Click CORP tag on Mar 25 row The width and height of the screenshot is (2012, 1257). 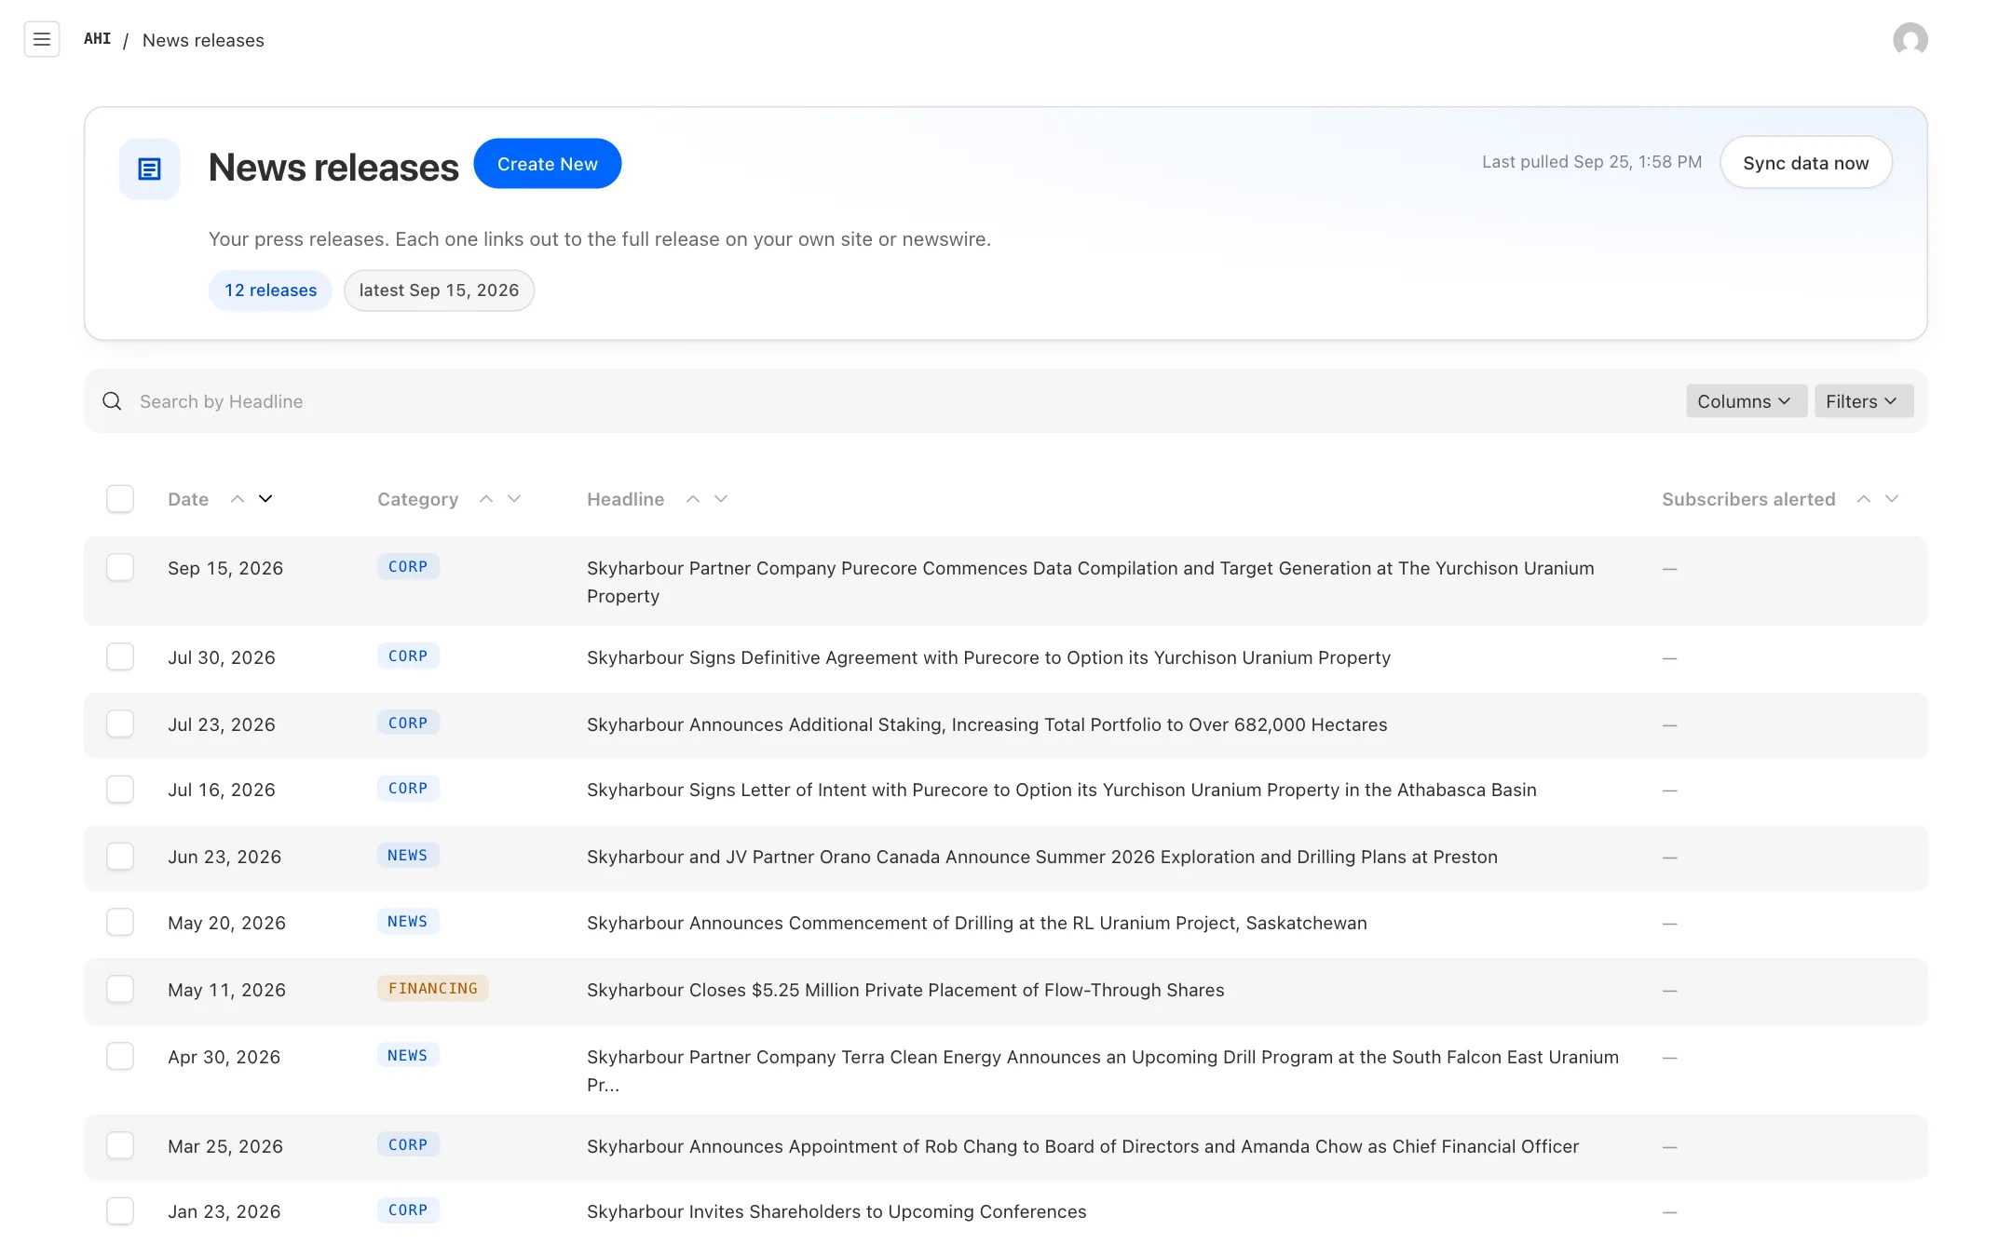[408, 1145]
